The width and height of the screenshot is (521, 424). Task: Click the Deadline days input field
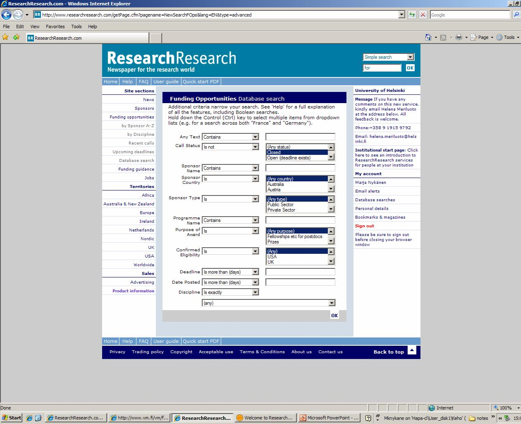300,272
